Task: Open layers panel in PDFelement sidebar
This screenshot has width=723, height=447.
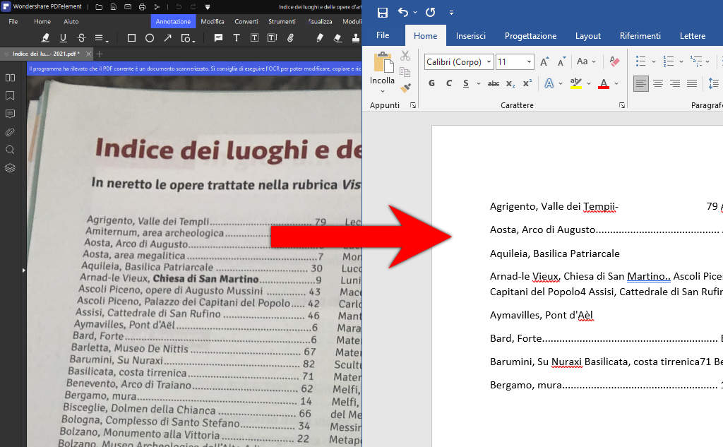Action: tap(10, 168)
